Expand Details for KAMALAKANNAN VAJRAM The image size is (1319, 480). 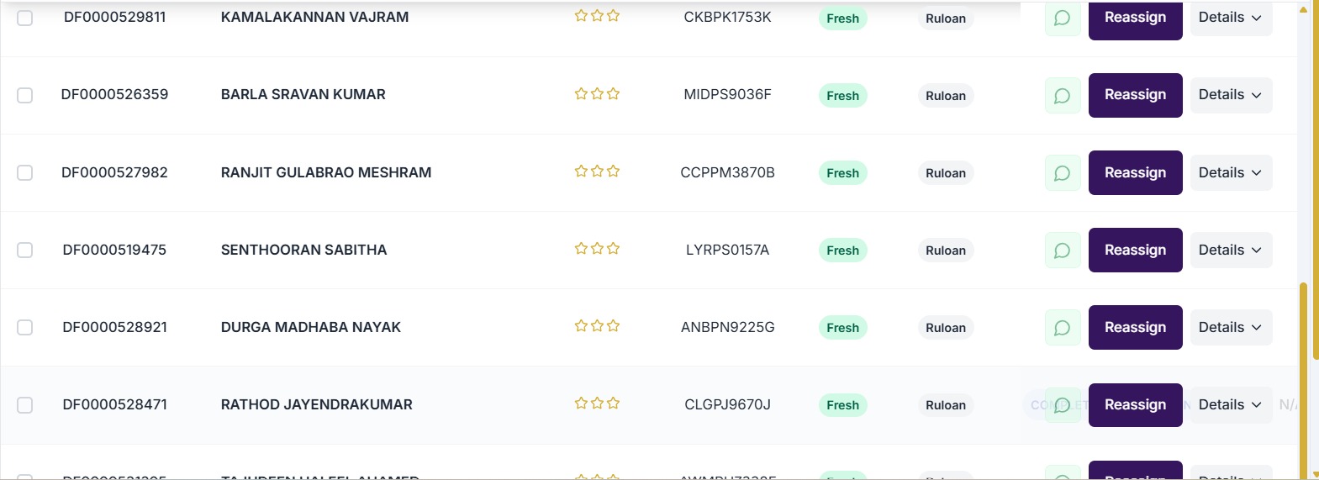[1231, 18]
